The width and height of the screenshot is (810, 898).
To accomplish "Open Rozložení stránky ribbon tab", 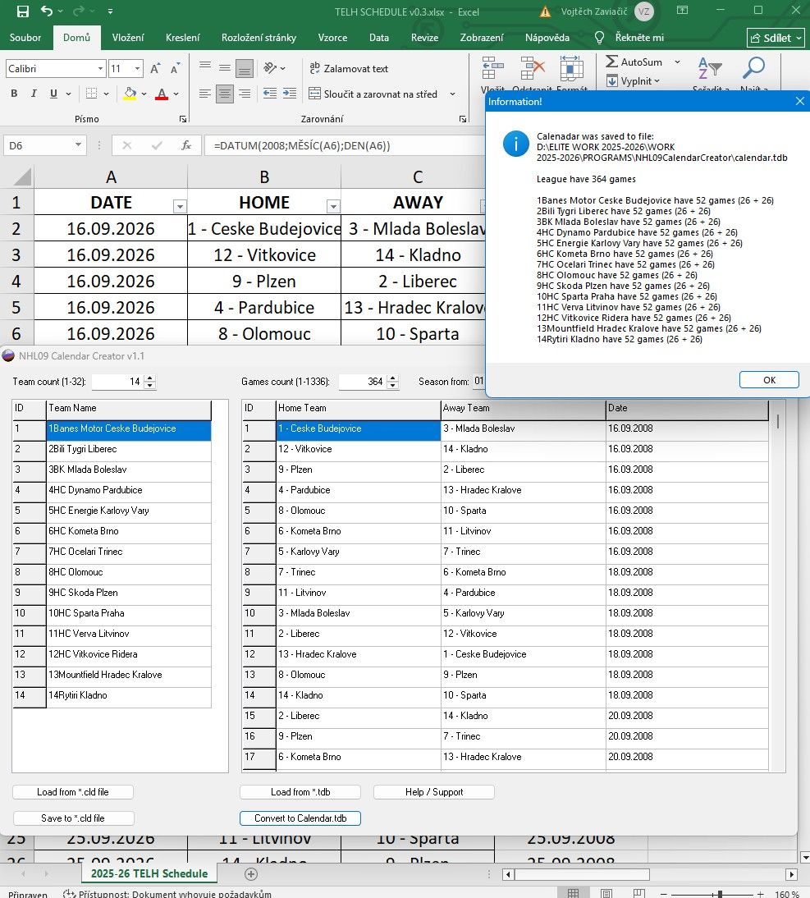I will pyautogui.click(x=259, y=38).
